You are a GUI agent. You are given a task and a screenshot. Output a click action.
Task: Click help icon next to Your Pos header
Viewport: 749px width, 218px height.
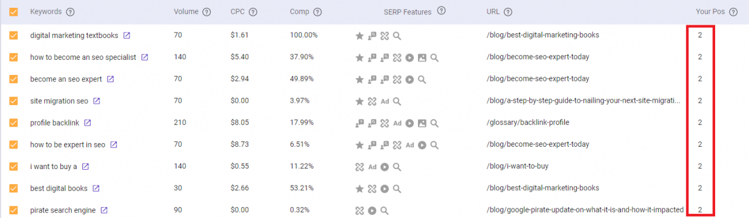coord(733,12)
